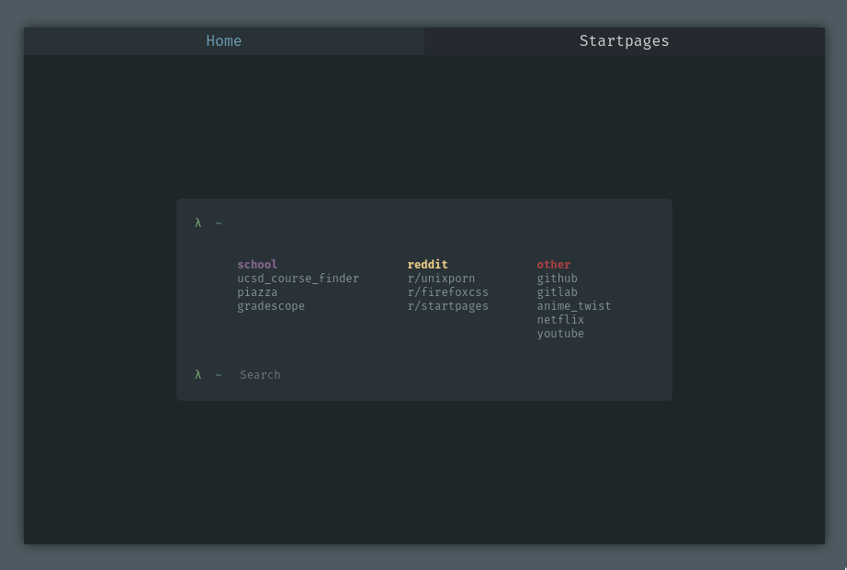This screenshot has height=570, width=847.
Task: Visit r/unixporn subreddit link
Action: click(x=441, y=279)
